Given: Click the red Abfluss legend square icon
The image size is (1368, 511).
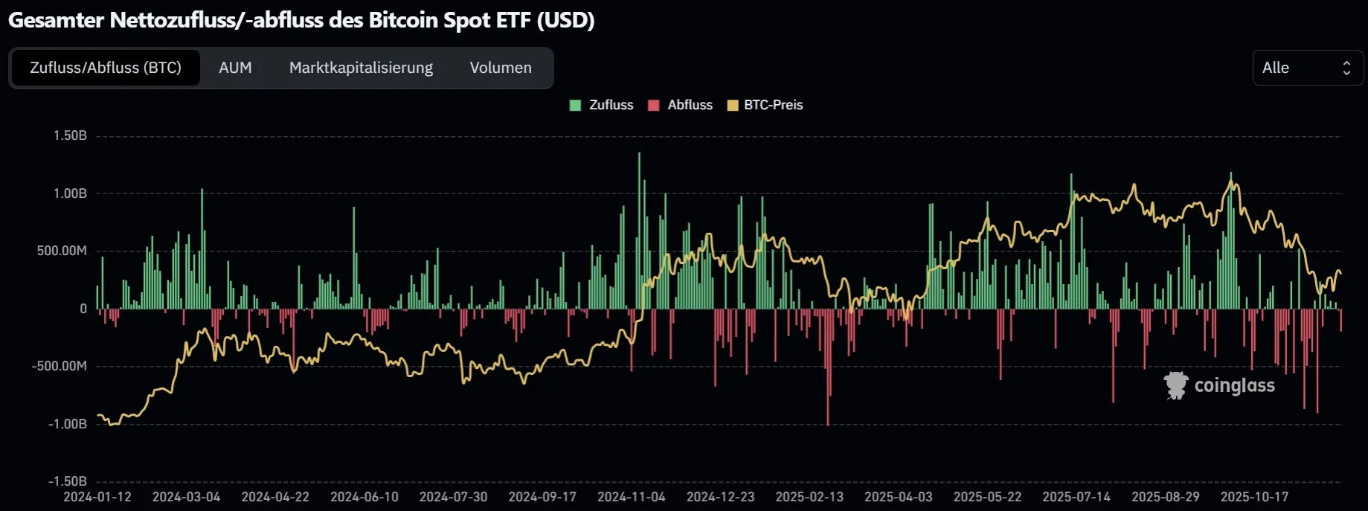Looking at the screenshot, I should (653, 105).
